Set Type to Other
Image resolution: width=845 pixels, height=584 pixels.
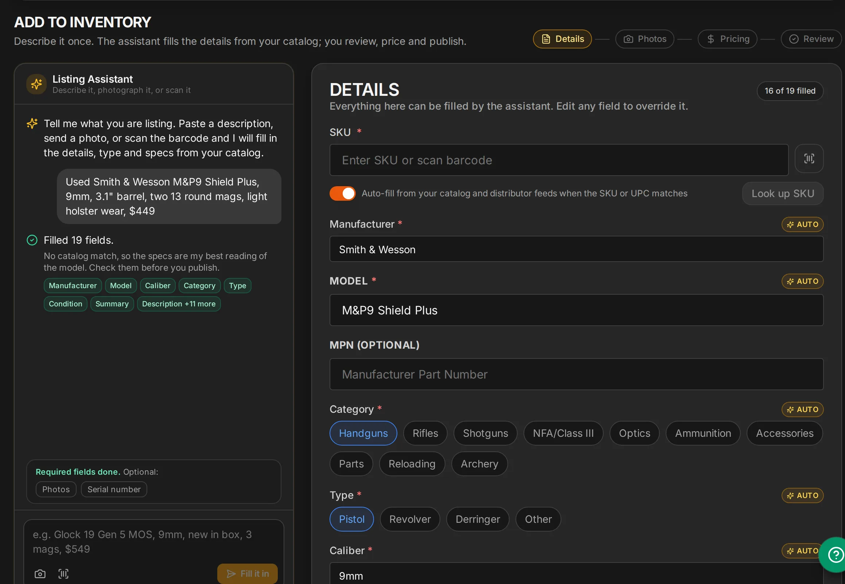click(538, 519)
